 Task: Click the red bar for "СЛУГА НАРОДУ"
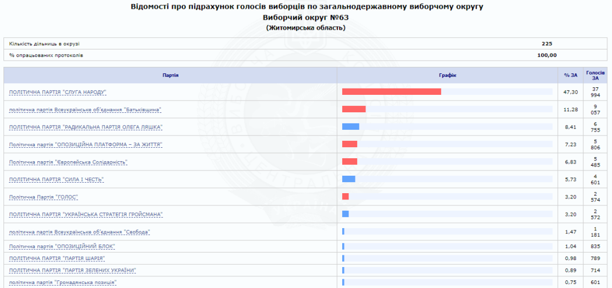pos(391,91)
